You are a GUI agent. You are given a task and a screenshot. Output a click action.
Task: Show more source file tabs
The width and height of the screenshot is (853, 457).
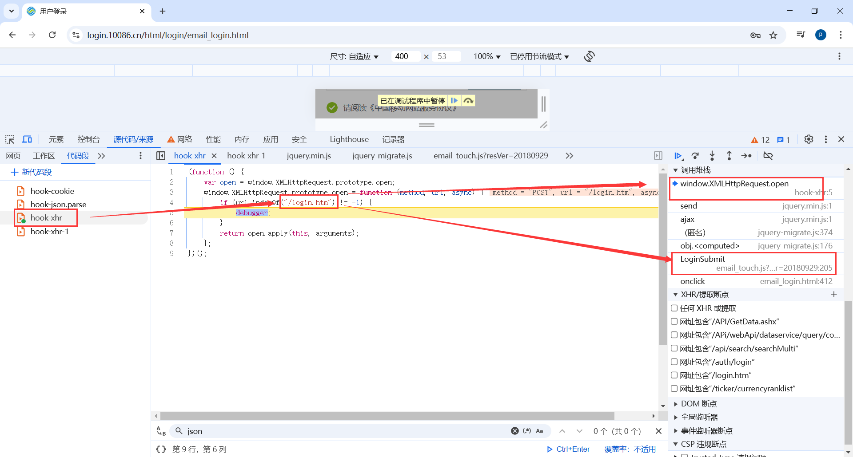point(569,156)
